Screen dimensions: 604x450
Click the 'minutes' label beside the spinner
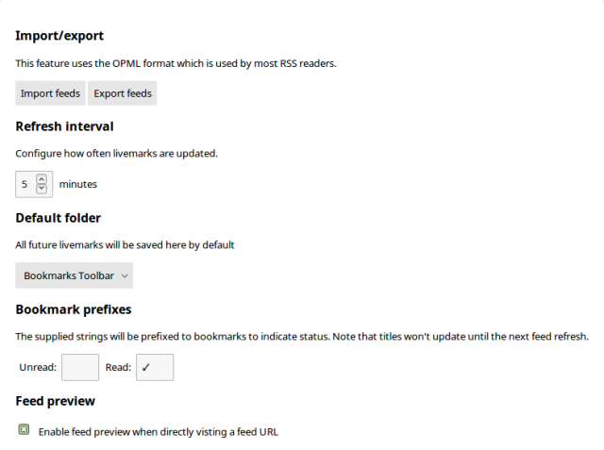pos(77,184)
